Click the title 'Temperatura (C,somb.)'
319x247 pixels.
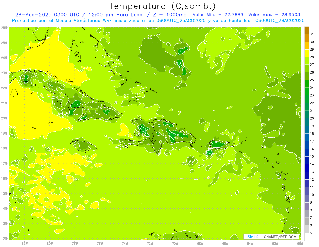(x=162, y=6)
